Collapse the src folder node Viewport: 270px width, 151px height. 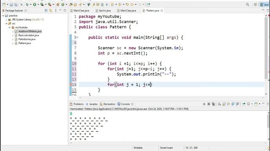pyautogui.click(x=6, y=23)
